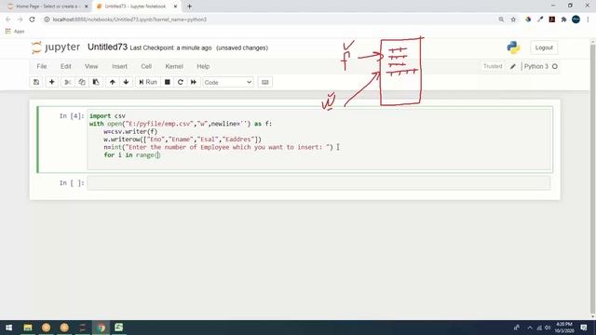Screen dimensions: 596x335
Task: Click the empty In [ ] code cell
Action: [318, 183]
